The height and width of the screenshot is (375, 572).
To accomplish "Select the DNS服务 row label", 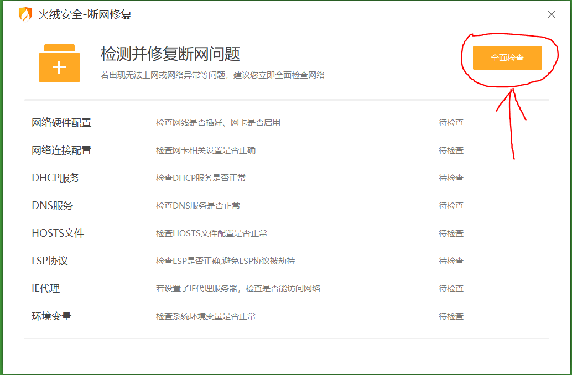I will [52, 205].
